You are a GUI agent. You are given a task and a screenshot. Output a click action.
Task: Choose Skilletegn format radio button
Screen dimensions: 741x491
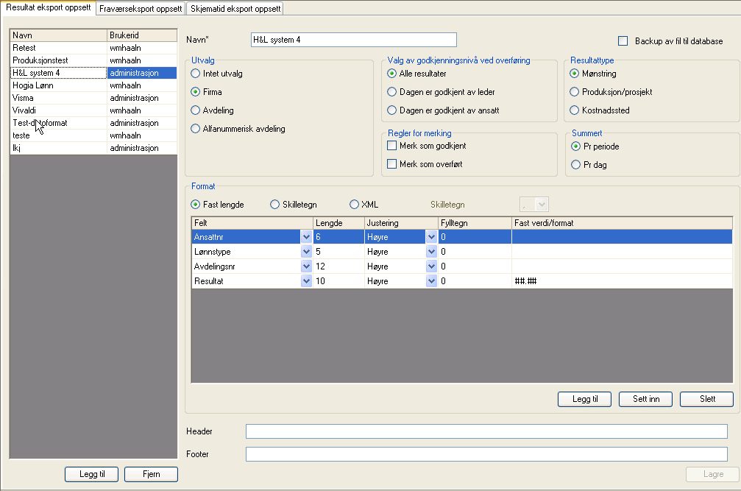point(274,204)
